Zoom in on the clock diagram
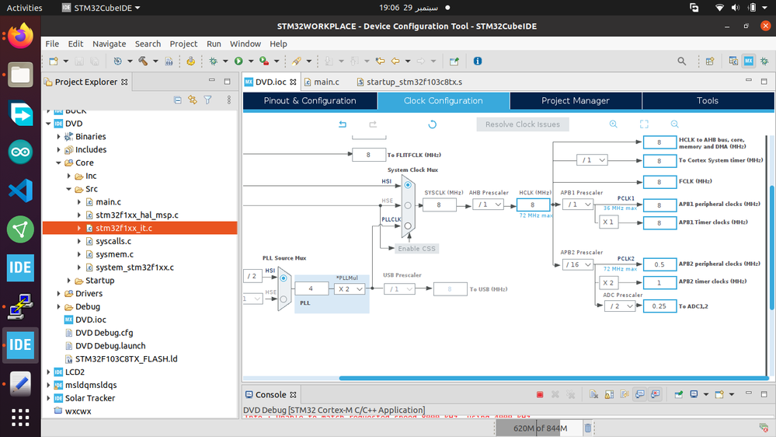 pyautogui.click(x=613, y=124)
